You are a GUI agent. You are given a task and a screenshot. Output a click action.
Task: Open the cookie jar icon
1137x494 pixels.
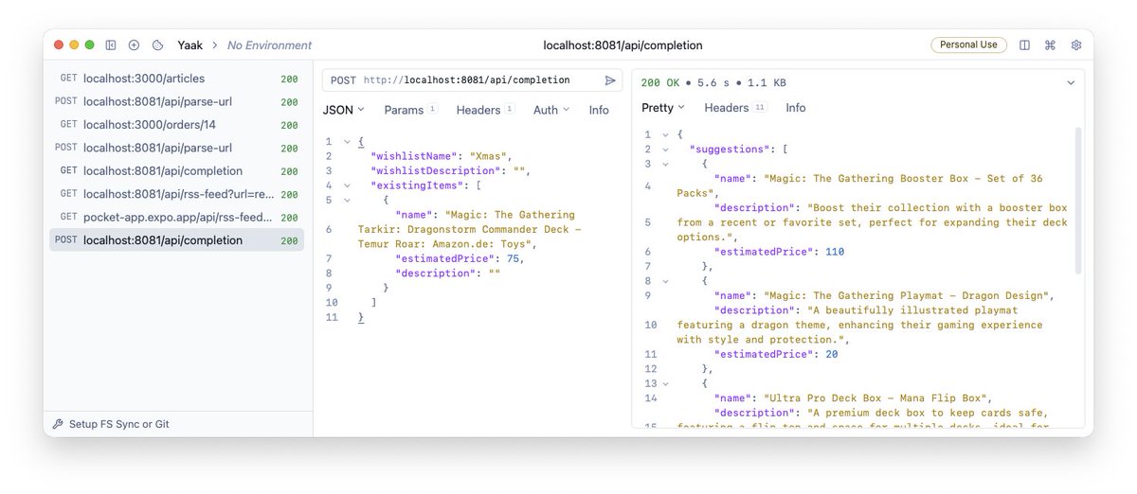pos(158,44)
